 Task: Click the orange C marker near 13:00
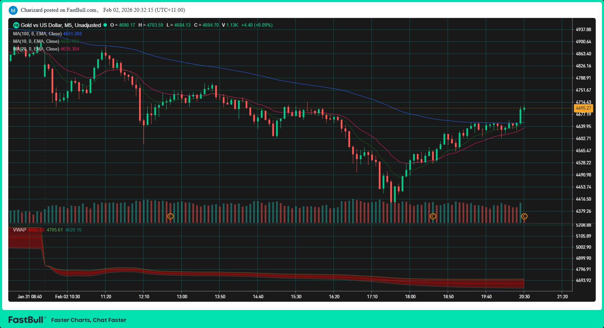click(170, 216)
